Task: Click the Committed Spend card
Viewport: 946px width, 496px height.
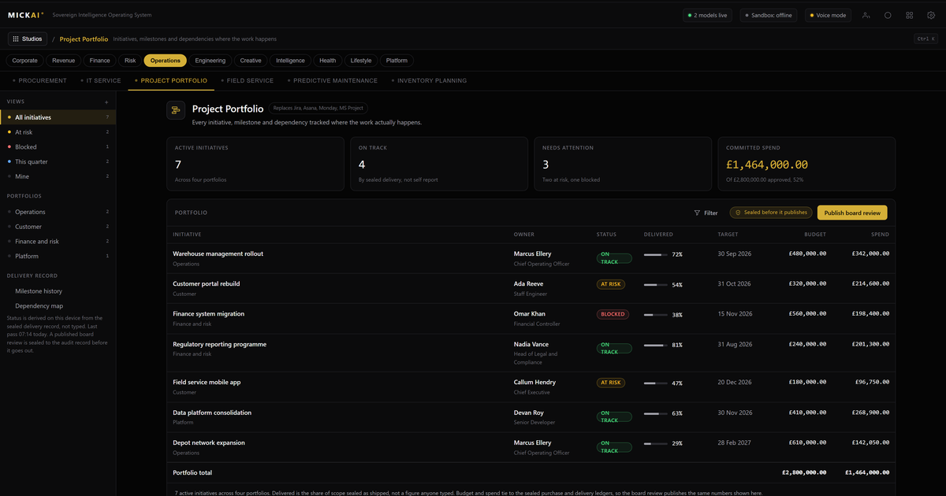Action: click(x=806, y=164)
